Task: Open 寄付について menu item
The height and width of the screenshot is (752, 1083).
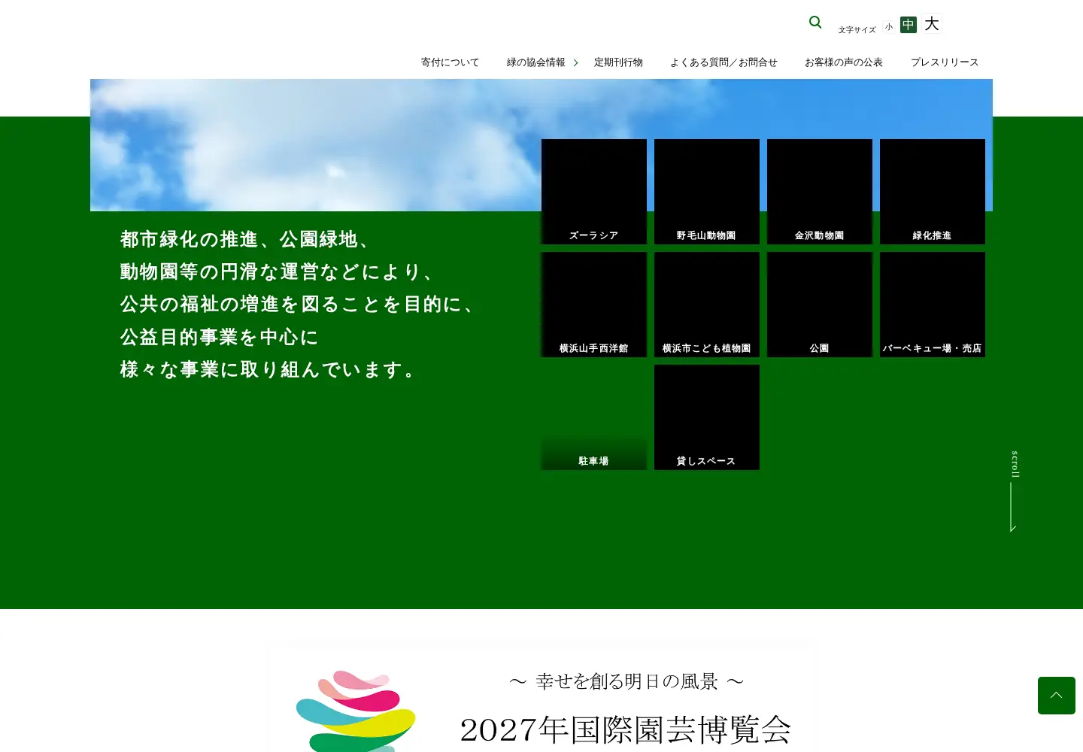Action: coord(450,62)
